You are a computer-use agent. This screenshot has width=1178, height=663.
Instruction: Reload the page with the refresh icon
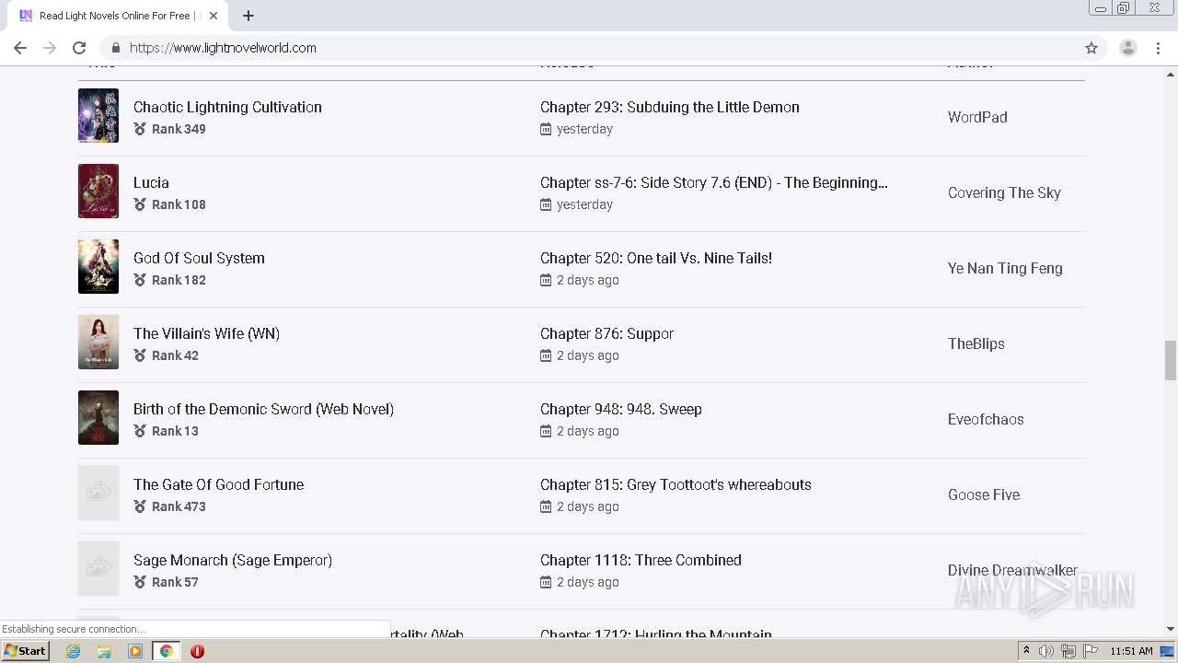tap(79, 48)
